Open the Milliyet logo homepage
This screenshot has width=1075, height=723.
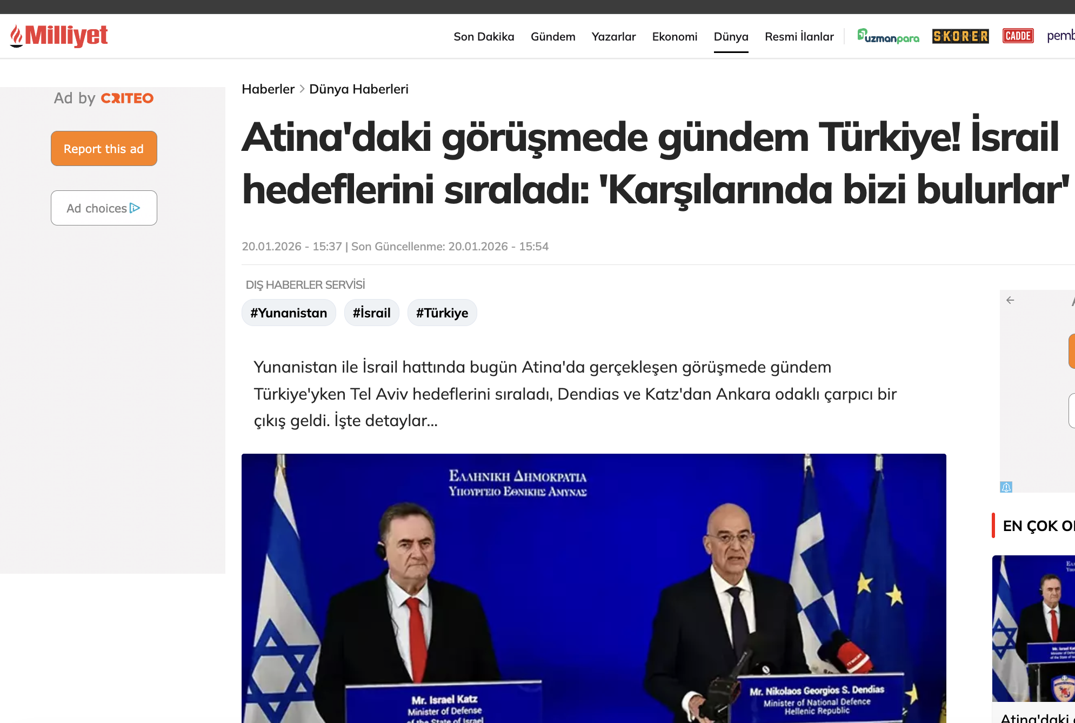58,36
